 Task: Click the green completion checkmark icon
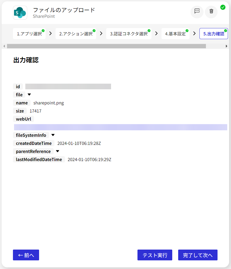pyautogui.click(x=223, y=7)
